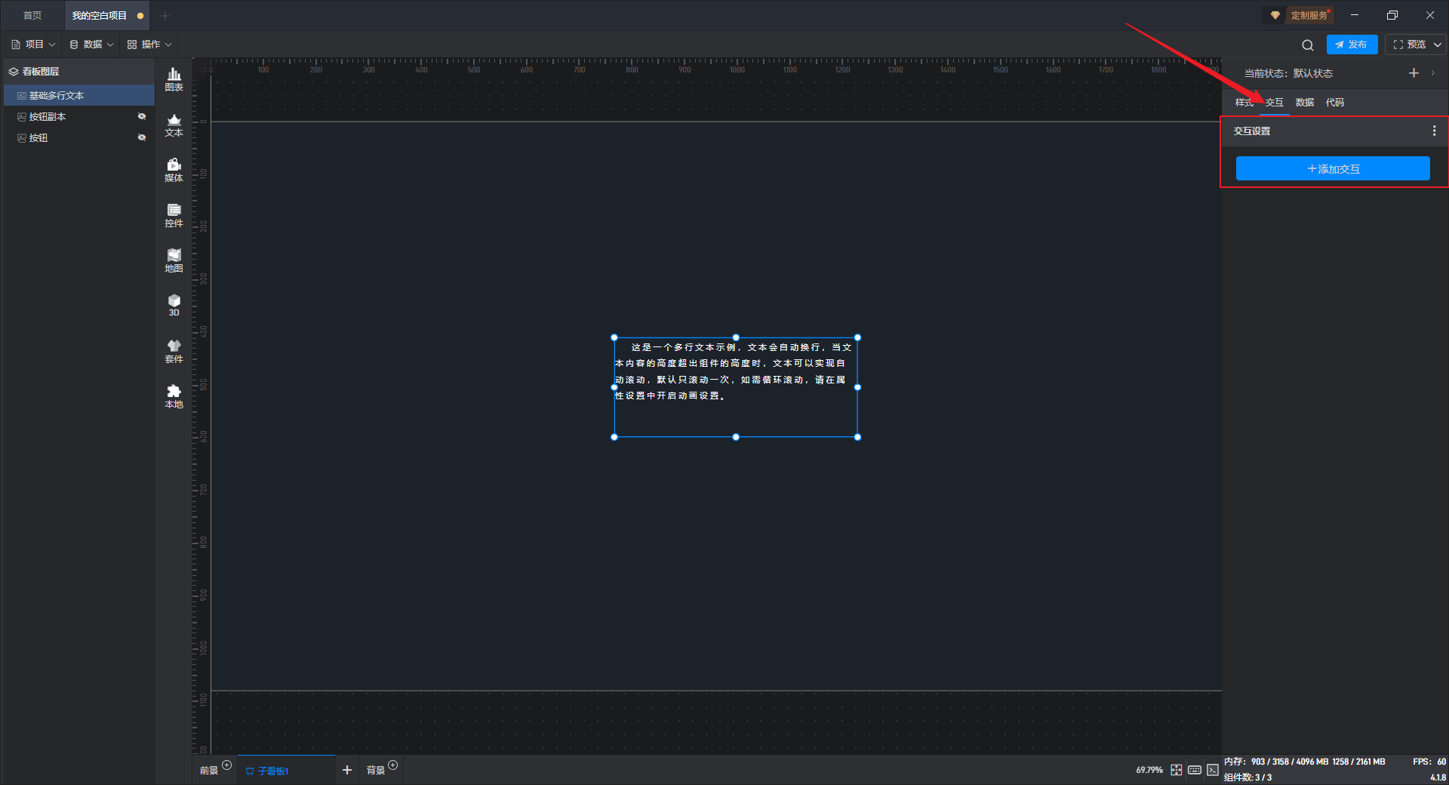1449x785 pixels.
Task: Switch to the 数据 properties tab
Action: point(1305,103)
